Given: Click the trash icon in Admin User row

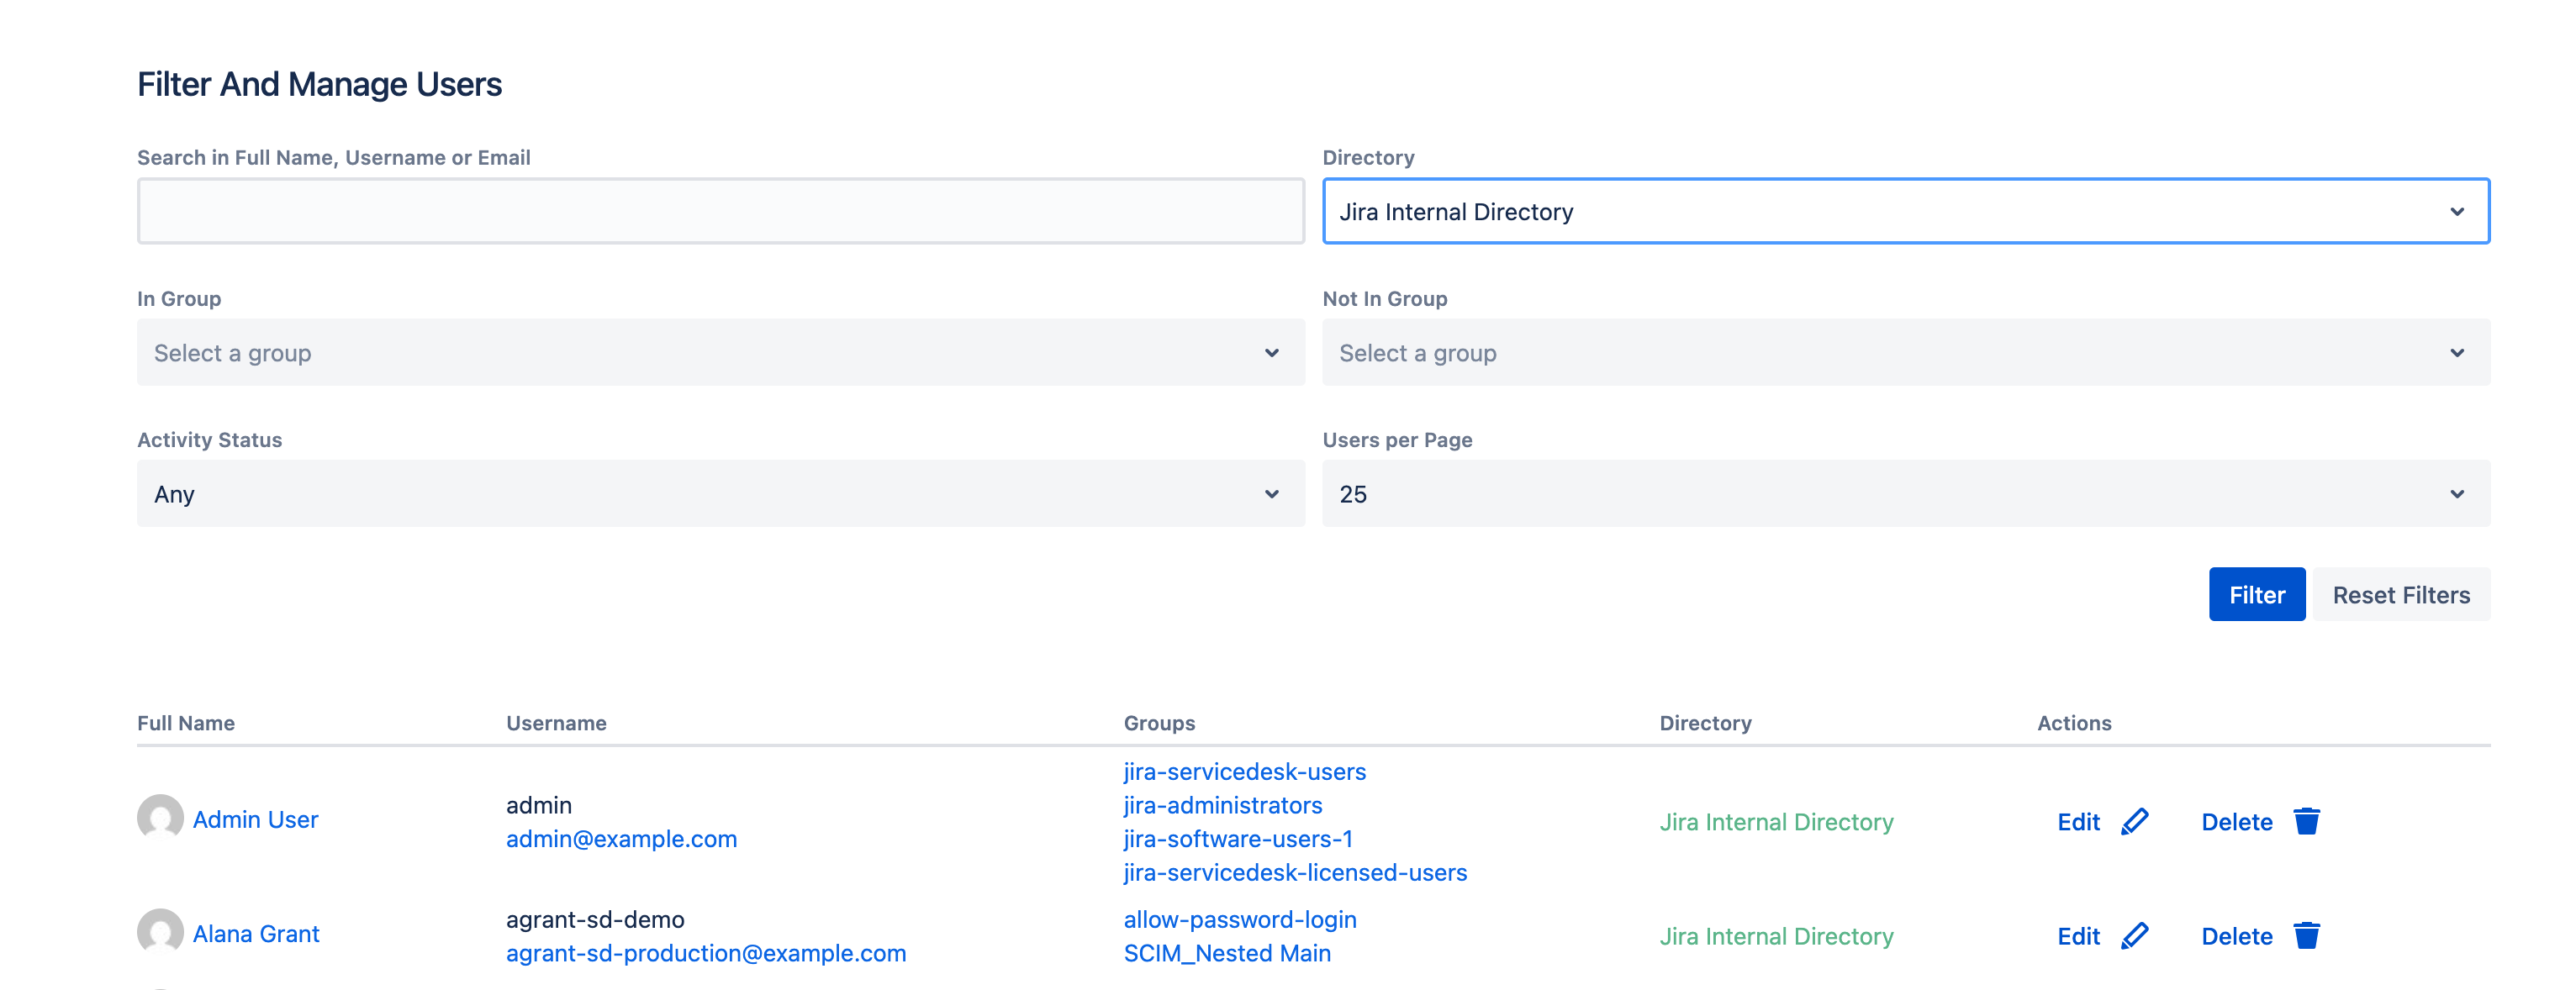Looking at the screenshot, I should (2306, 821).
